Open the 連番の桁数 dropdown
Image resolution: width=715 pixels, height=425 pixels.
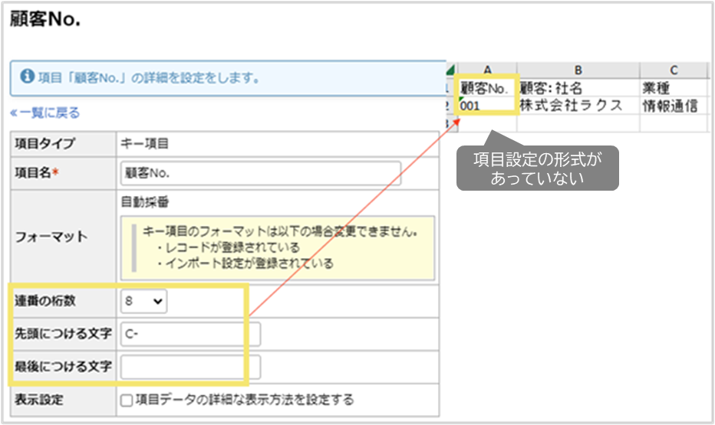coord(144,302)
